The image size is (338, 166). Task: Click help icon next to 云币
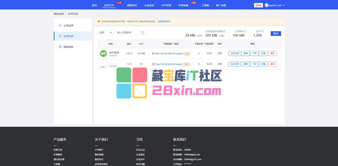click(262, 31)
